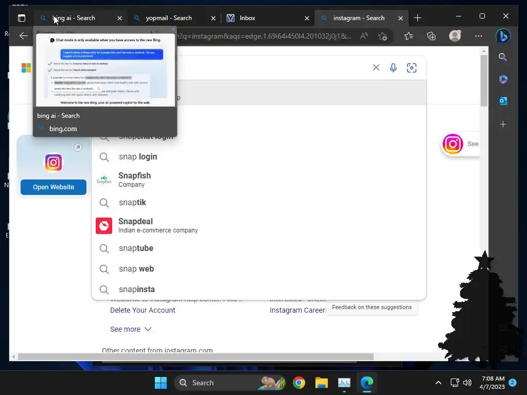Click the Instagram logo in the card

(54, 163)
